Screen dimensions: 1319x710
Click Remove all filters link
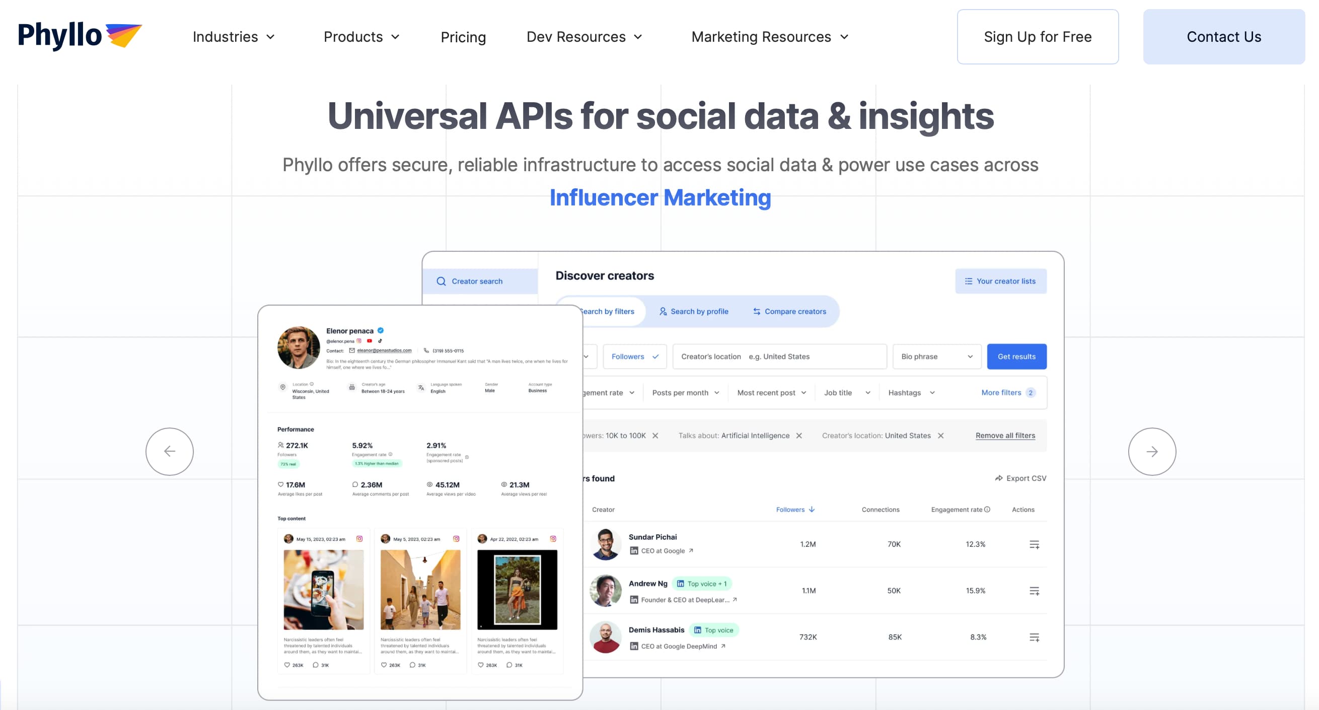click(1005, 436)
